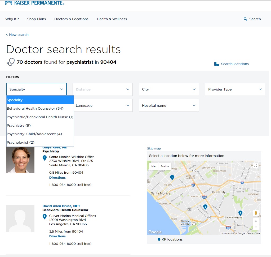The image size is (271, 257).
Task: Open Shop Plans navigation item
Action: (37, 19)
